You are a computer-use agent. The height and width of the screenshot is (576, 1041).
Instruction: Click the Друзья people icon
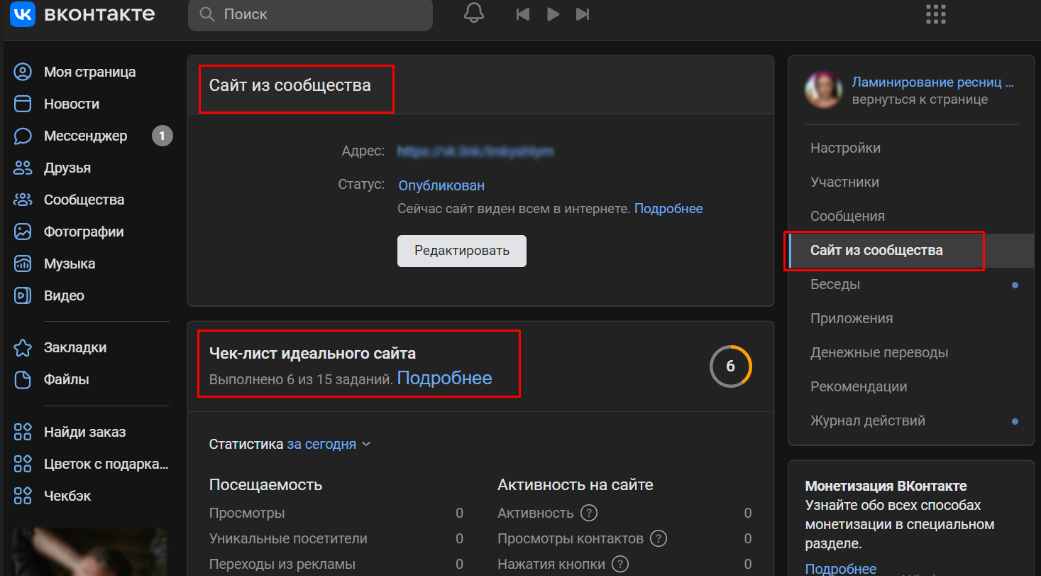pos(23,168)
